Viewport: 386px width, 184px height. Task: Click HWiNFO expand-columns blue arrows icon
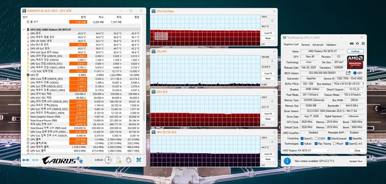(26, 160)
